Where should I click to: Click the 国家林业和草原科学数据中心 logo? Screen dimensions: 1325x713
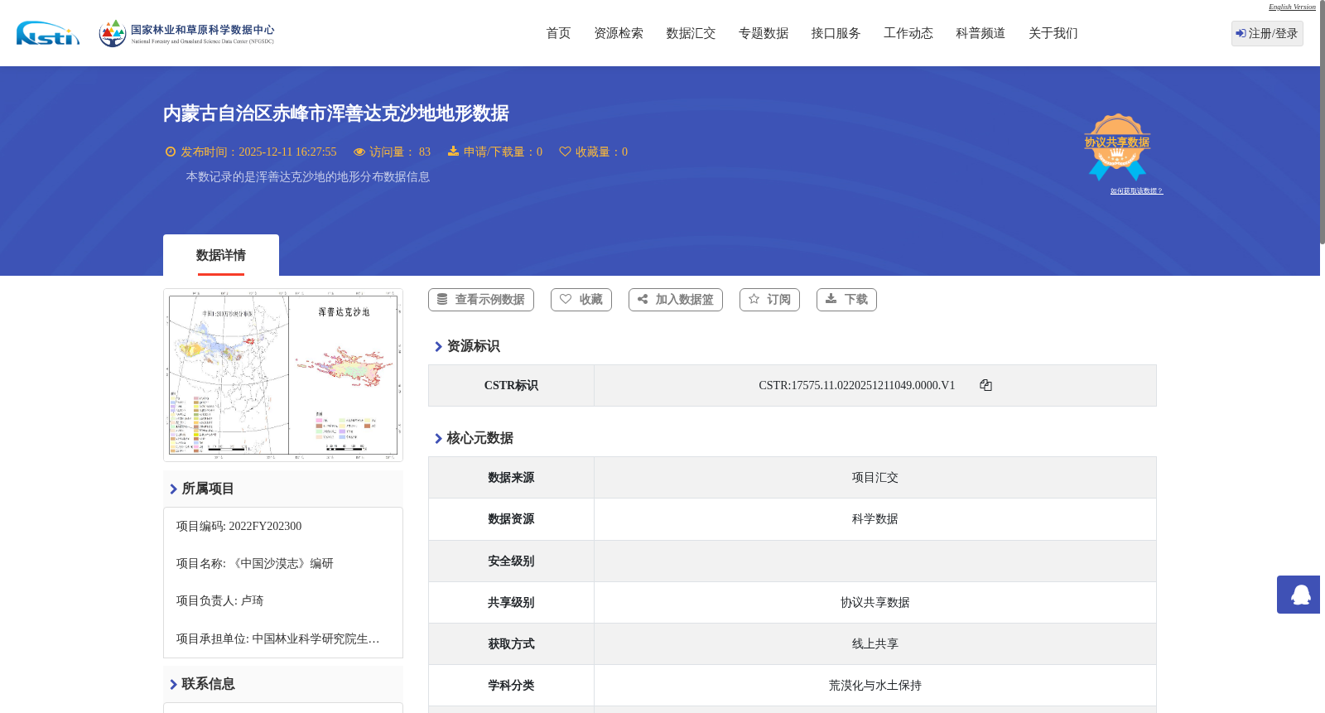[186, 33]
